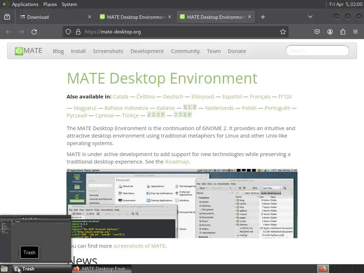The width and height of the screenshot is (364, 273).
Task: Open the Development navigation link
Action: (x=147, y=51)
